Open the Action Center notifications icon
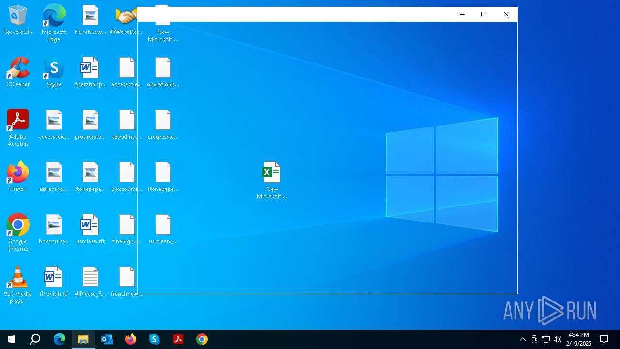The height and width of the screenshot is (349, 620). pyautogui.click(x=604, y=339)
